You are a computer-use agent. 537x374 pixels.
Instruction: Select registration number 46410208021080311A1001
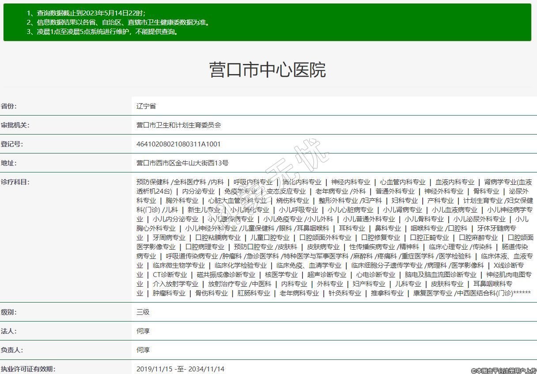click(x=178, y=144)
